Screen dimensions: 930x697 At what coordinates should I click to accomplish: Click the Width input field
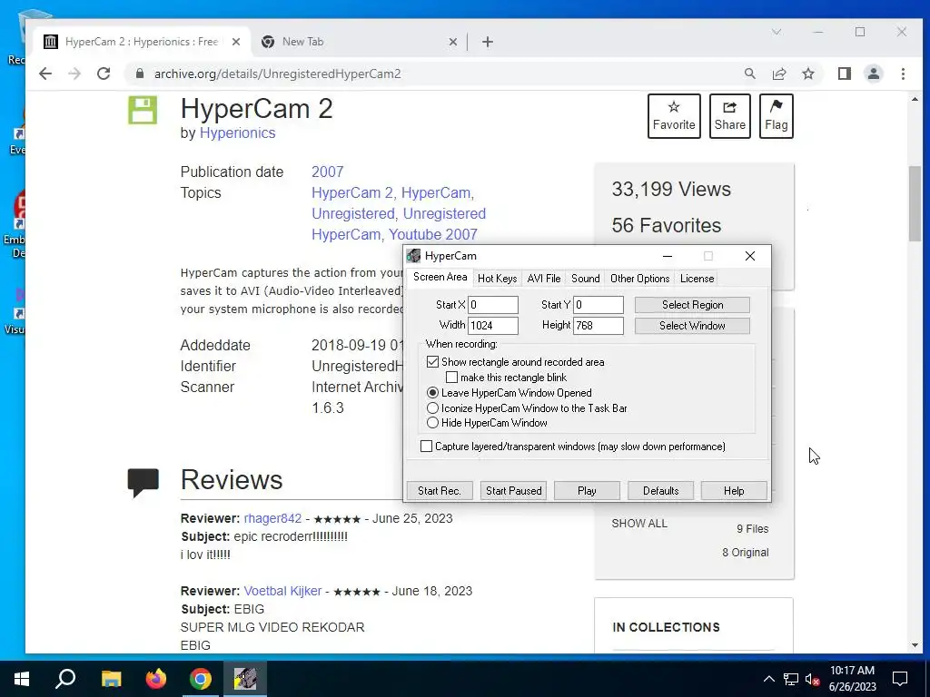point(493,326)
